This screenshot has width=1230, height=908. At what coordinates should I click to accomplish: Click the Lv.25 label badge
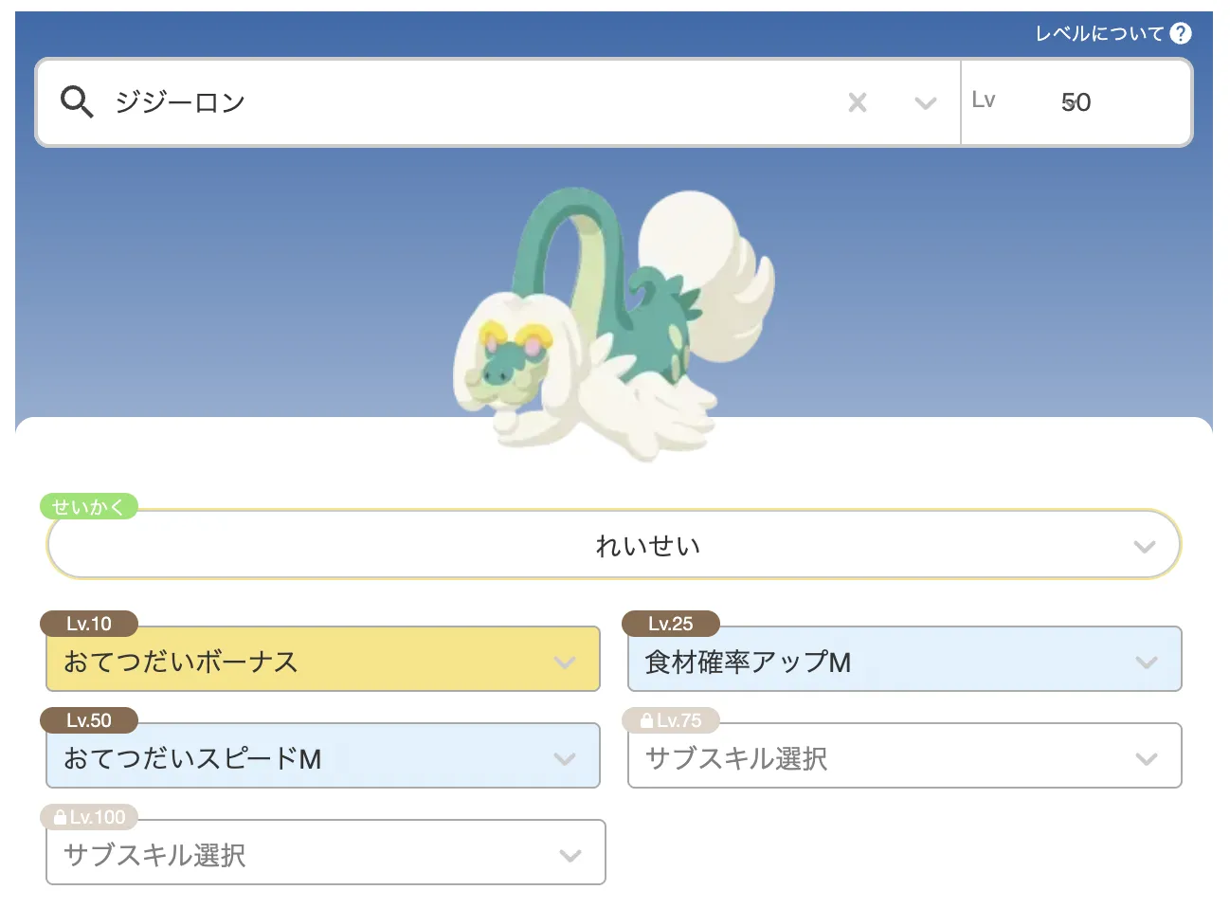671,624
